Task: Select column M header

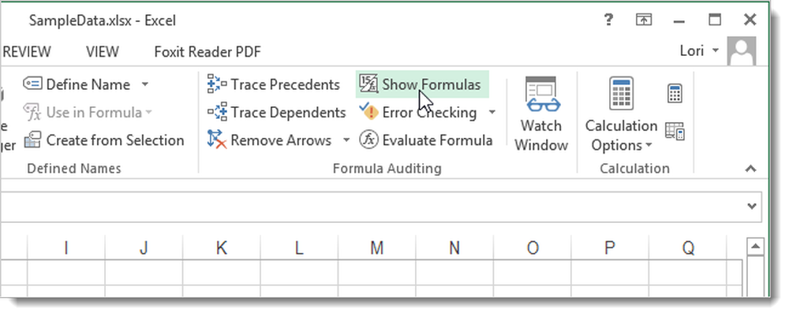Action: (377, 247)
